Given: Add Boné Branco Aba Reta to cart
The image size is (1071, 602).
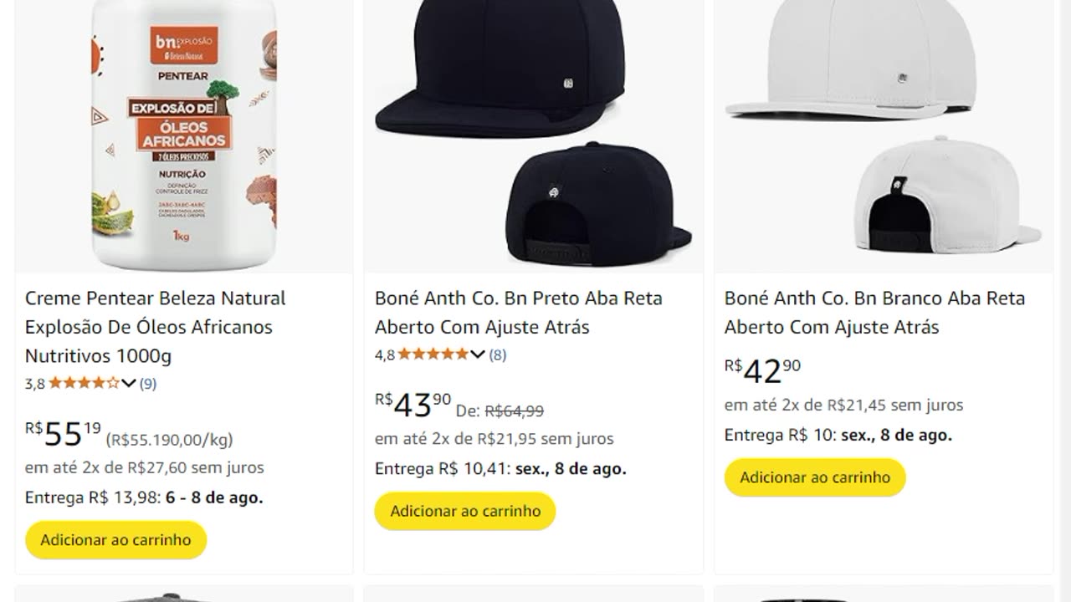Looking at the screenshot, I should pyautogui.click(x=815, y=477).
